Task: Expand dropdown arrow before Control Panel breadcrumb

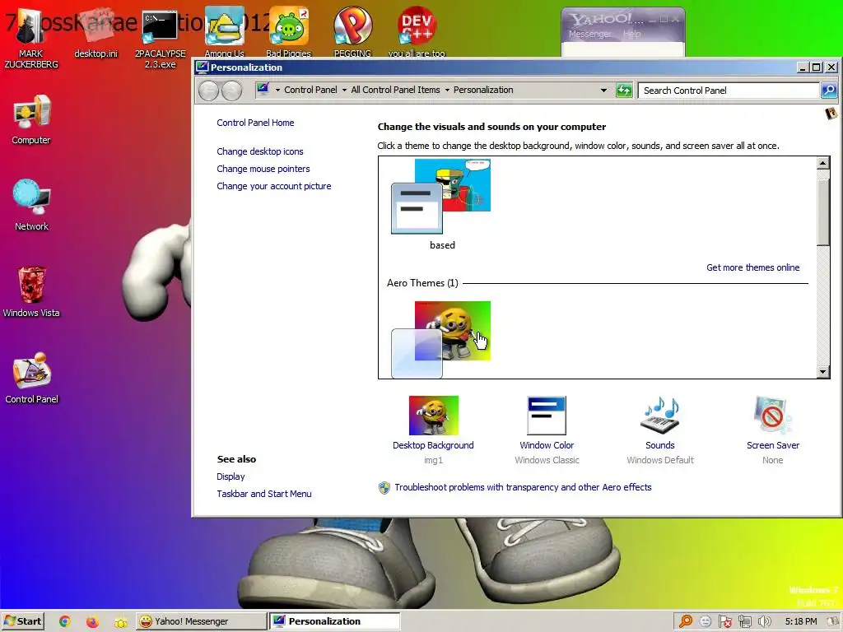Action: (x=278, y=91)
